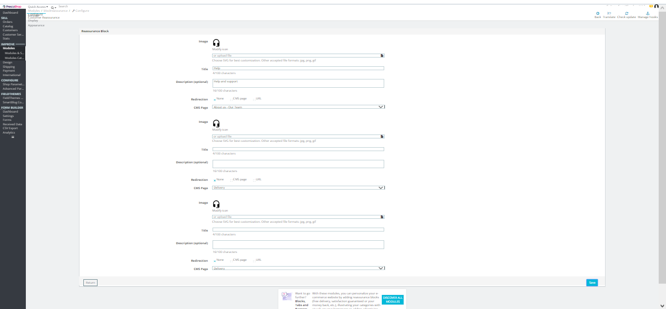The width and height of the screenshot is (666, 309).
Task: Click the Modify icon link in second block
Action: pos(220,130)
